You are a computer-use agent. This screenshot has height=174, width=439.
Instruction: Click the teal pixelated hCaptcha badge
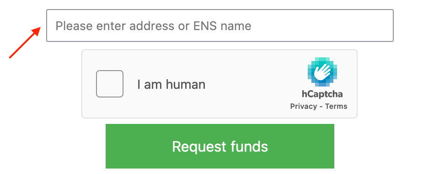322,72
